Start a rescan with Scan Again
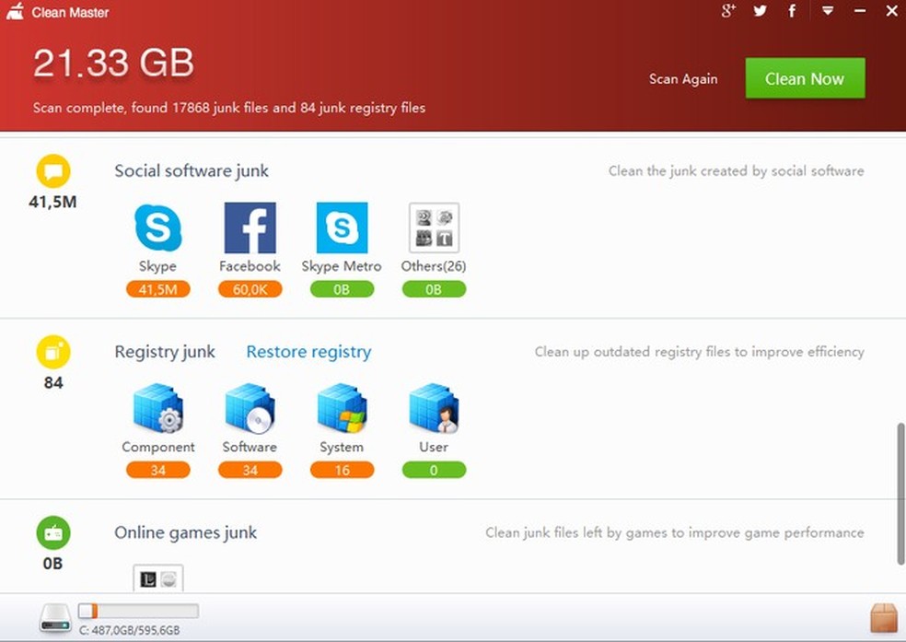 [x=683, y=78]
